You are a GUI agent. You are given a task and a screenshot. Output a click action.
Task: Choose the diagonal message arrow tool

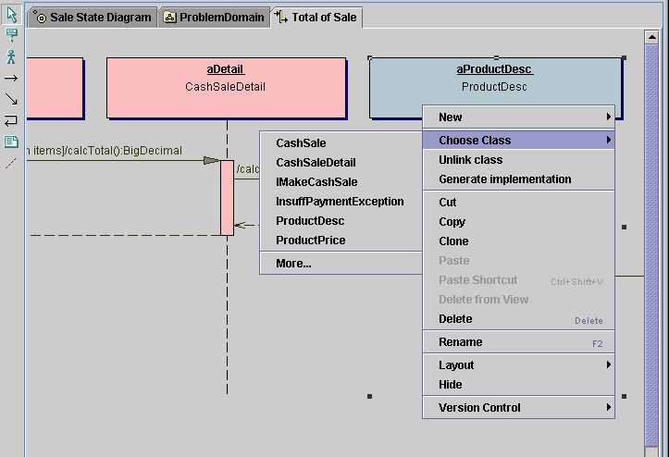click(11, 99)
